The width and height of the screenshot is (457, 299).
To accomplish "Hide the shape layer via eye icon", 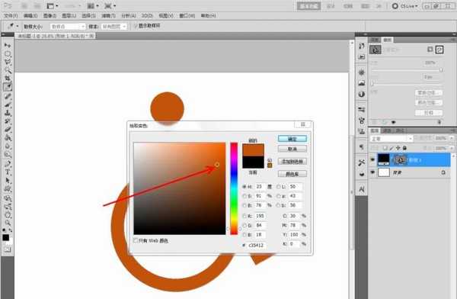I will (x=372, y=159).
